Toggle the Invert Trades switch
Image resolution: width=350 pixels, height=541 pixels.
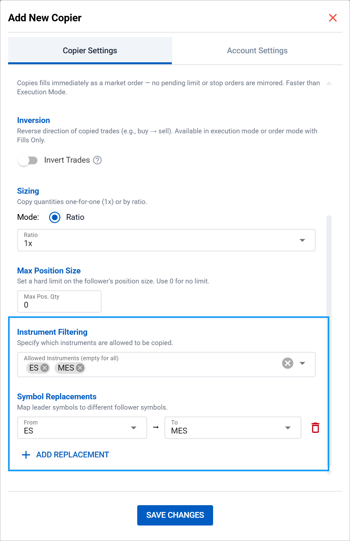[28, 160]
